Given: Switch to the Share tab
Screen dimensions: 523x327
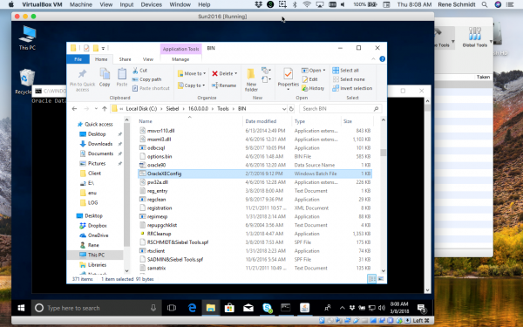Looking at the screenshot, I should (x=125, y=59).
